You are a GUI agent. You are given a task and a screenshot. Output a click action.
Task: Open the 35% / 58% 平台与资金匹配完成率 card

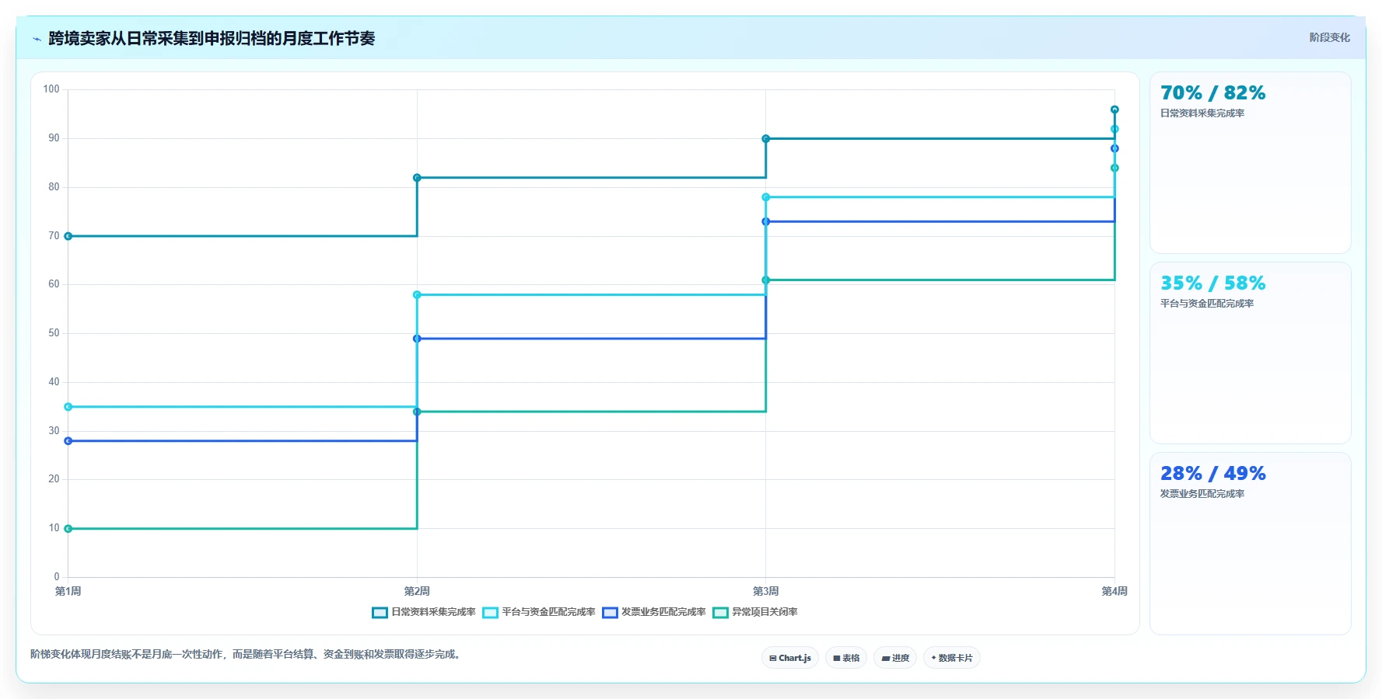[1251, 353]
